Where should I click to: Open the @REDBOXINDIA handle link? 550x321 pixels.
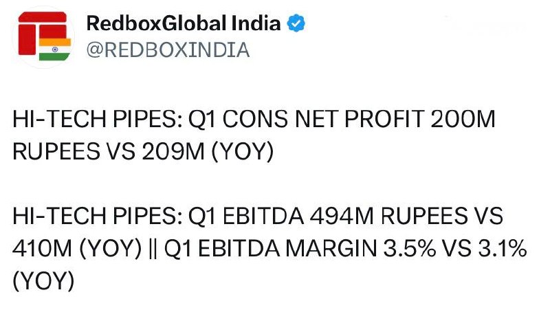(168, 49)
